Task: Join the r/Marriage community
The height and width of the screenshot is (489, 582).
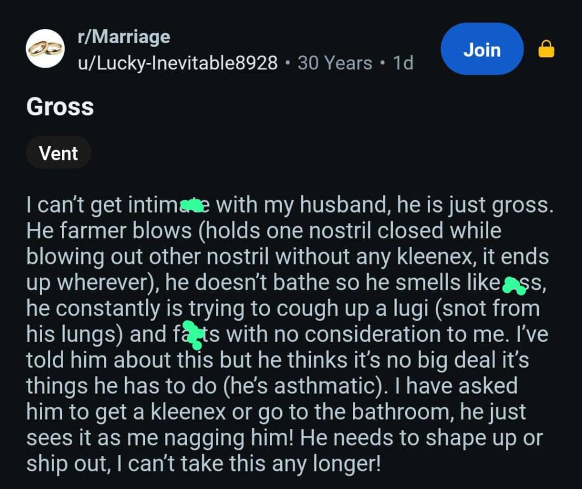Action: 482,49
